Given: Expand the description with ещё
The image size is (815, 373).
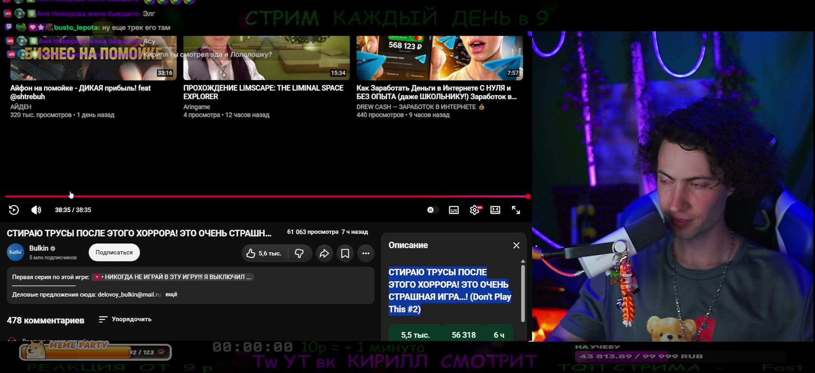Looking at the screenshot, I should (x=171, y=294).
